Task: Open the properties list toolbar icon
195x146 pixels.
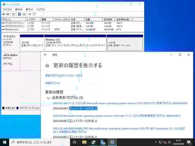Action: coord(34,14)
